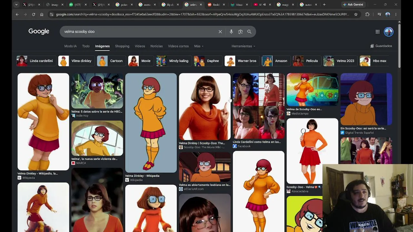Filter by Película chip
The width and height of the screenshot is (413, 232).
[x=307, y=61]
